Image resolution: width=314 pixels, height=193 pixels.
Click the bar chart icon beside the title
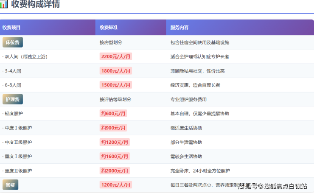(x=4, y=5)
